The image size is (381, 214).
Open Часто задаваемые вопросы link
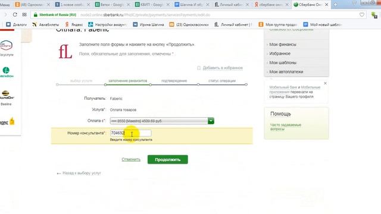(286, 127)
